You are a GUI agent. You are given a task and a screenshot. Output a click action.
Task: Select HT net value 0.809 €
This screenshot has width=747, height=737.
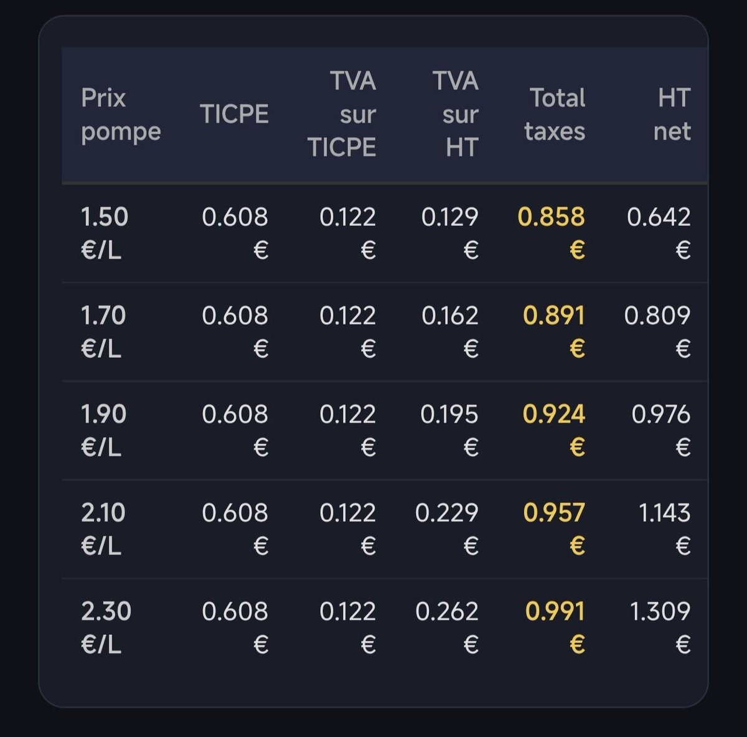(x=657, y=332)
